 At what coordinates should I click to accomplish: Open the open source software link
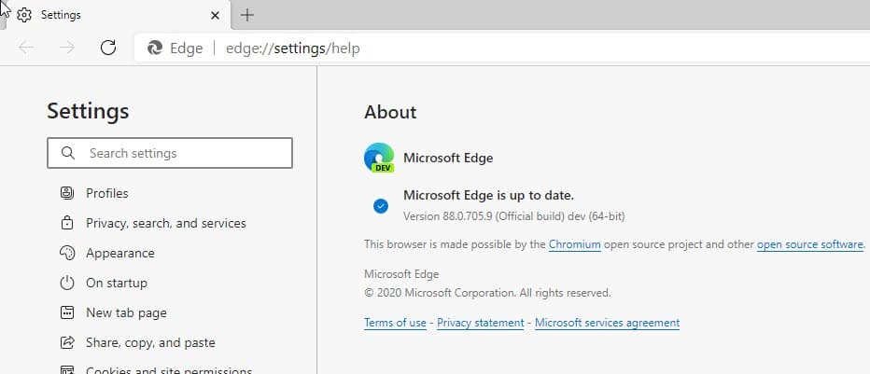(809, 244)
